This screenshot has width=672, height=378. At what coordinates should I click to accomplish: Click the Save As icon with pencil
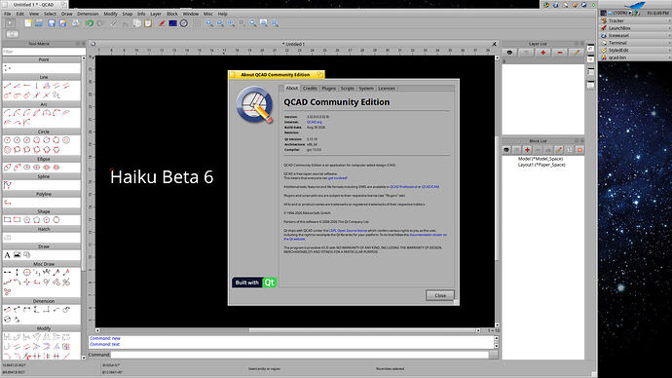[x=62, y=23]
